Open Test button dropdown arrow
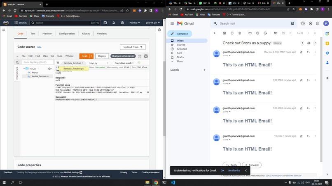The height and width of the screenshot is (186, 332). tap(91, 56)
